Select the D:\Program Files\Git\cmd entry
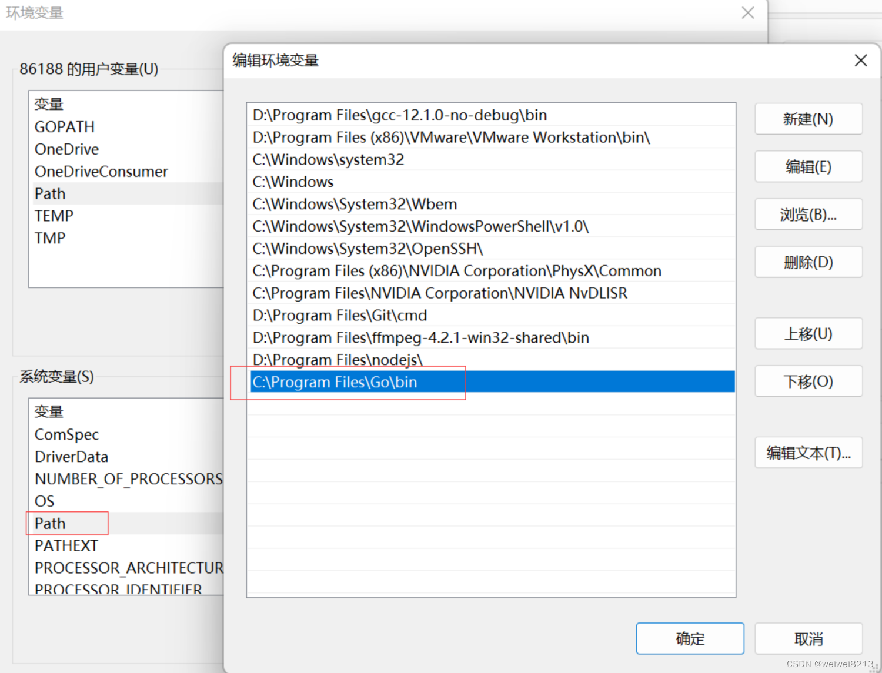Viewport: 882px width, 673px height. (491, 316)
